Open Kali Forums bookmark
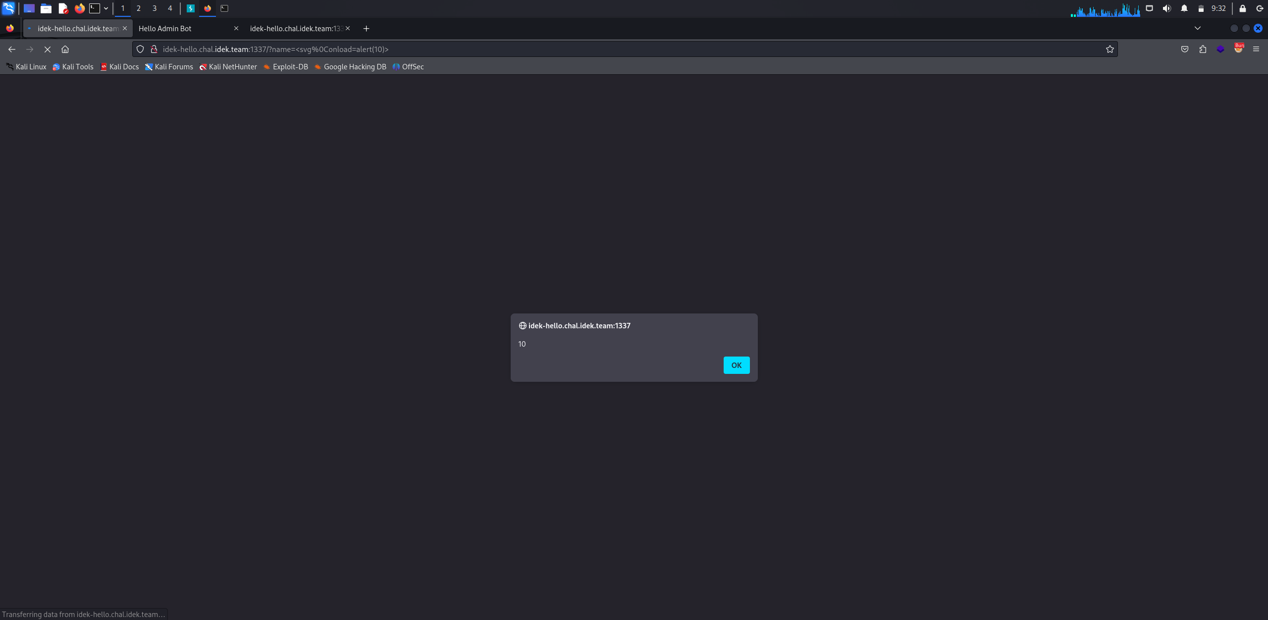This screenshot has width=1268, height=620. (x=169, y=66)
